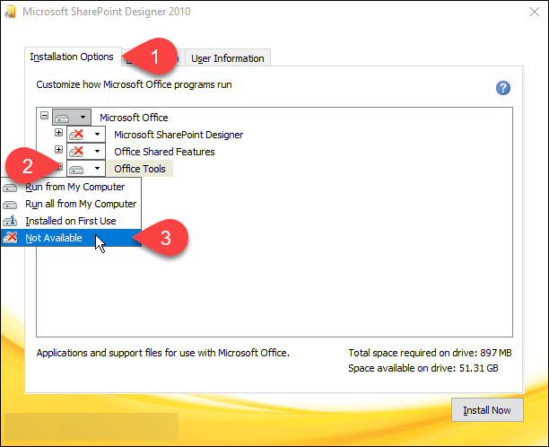Collapse the Microsoft Office tree node

tap(44, 115)
